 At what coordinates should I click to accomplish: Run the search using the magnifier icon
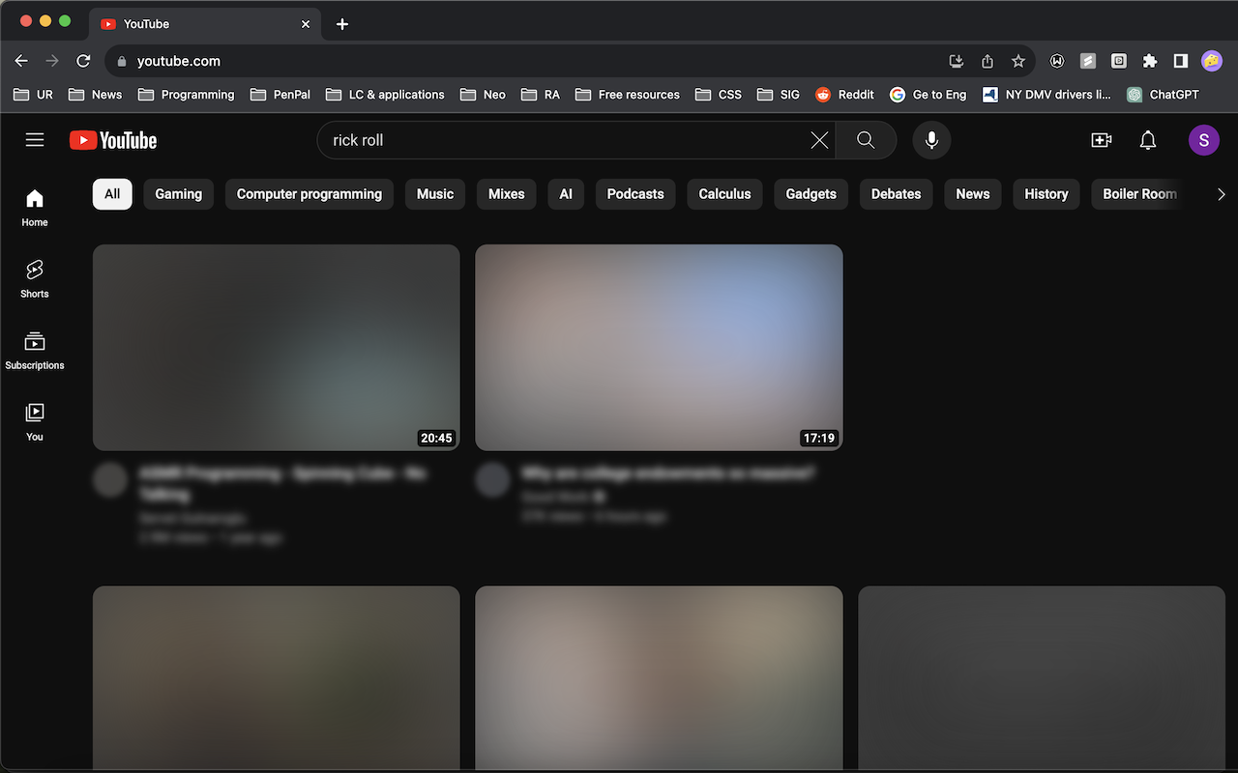click(865, 139)
